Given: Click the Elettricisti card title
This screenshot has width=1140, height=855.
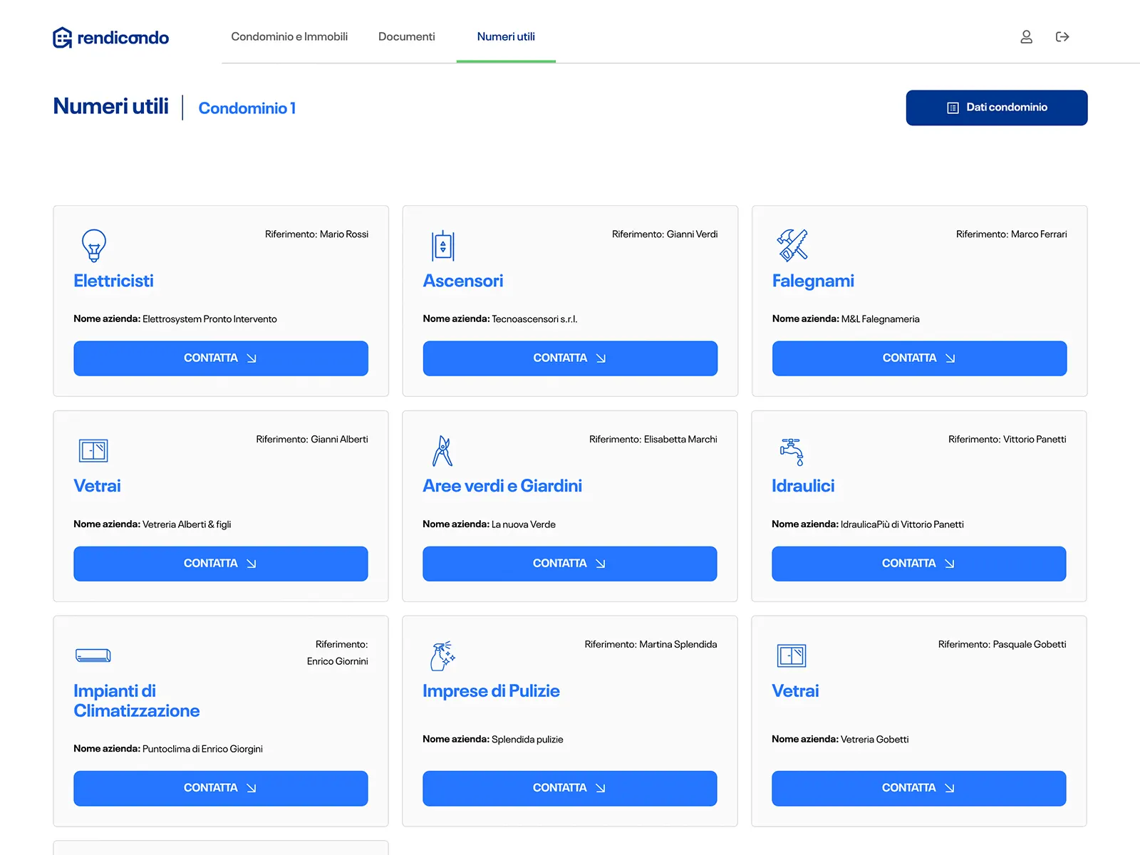Looking at the screenshot, I should [113, 281].
